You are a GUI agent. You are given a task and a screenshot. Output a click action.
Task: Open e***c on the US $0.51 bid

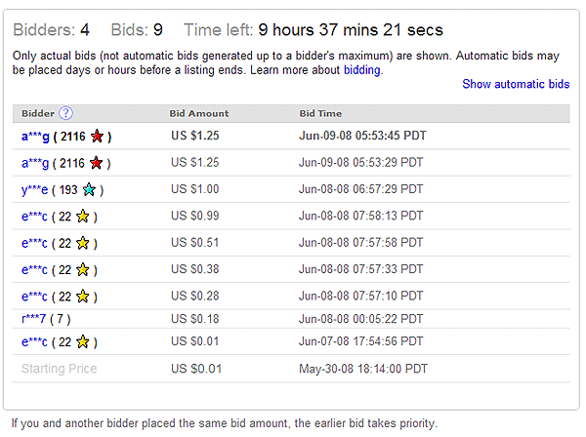pyautogui.click(x=34, y=243)
